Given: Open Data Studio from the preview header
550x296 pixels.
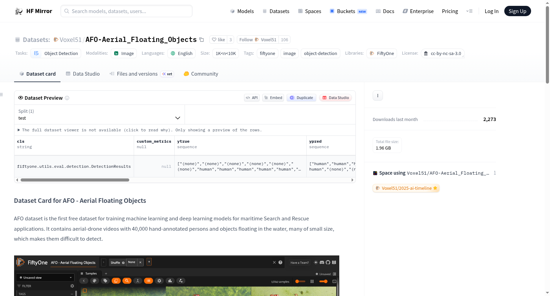Looking at the screenshot, I should point(335,98).
